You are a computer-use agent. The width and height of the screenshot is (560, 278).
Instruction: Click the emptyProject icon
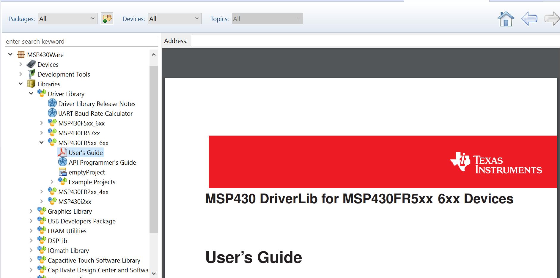(63, 172)
